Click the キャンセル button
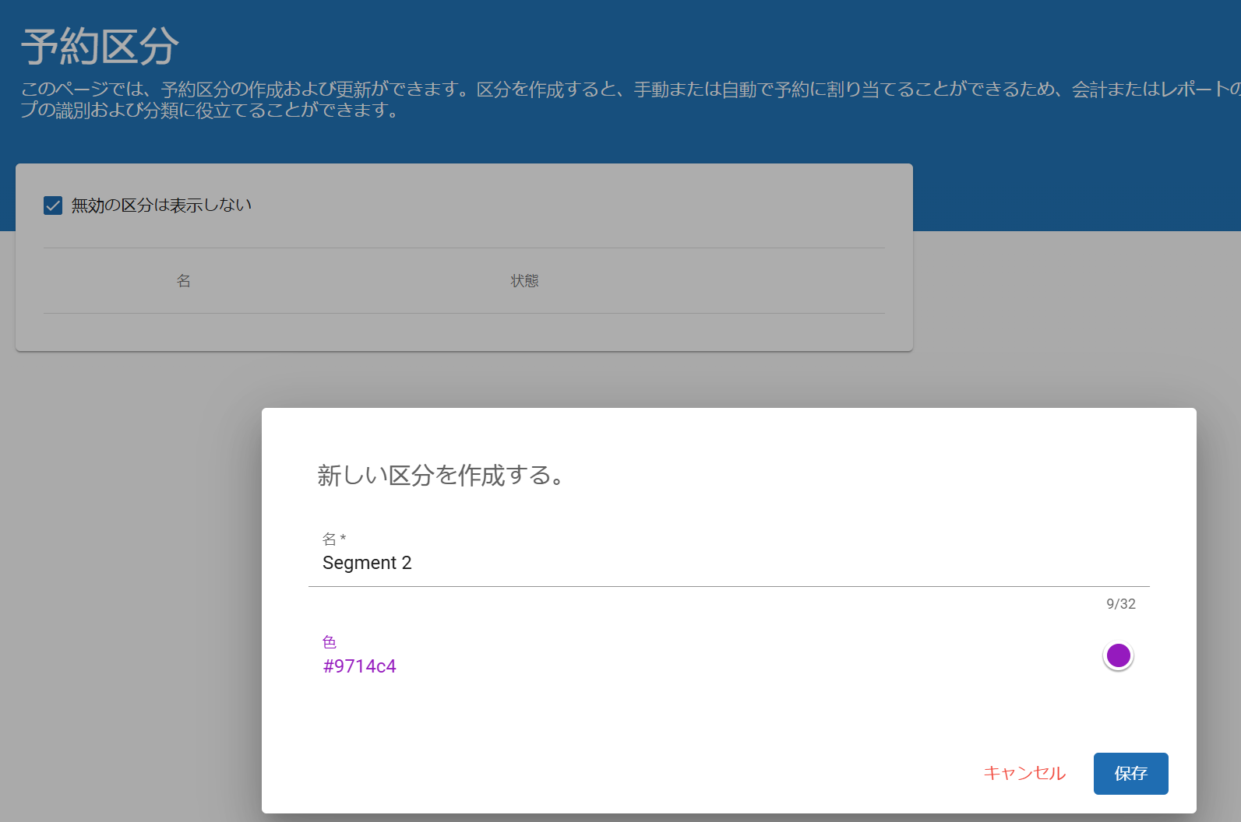 coord(1024,773)
